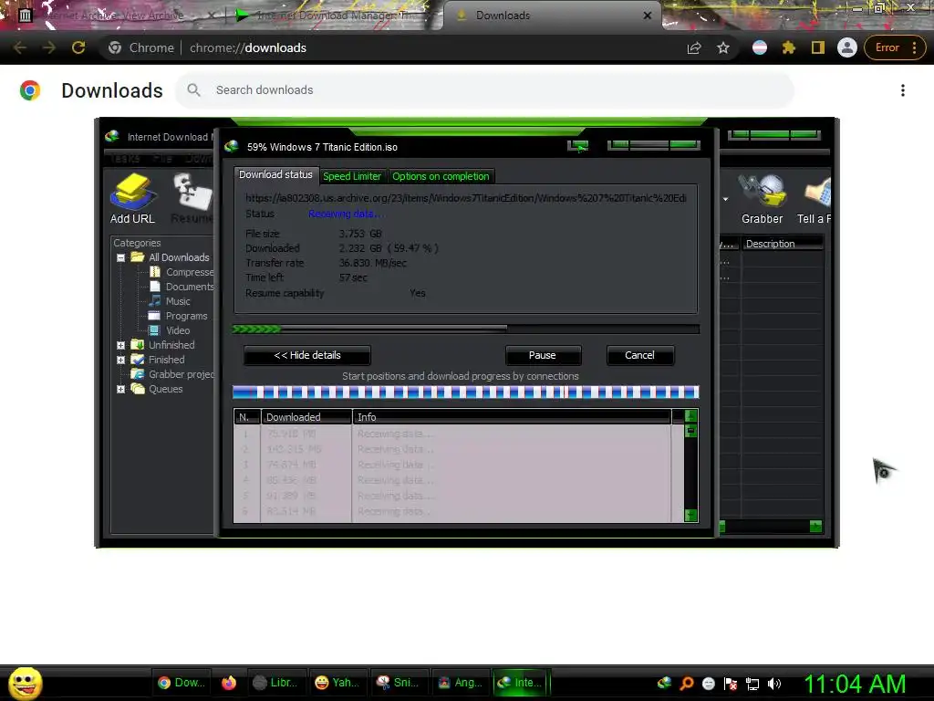The height and width of the screenshot is (701, 934).
Task: Click the Hide details button
Action: click(307, 355)
